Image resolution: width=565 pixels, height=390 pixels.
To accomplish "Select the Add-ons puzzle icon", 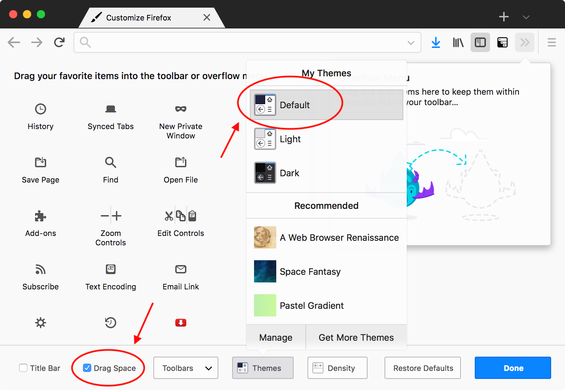I will click(41, 216).
